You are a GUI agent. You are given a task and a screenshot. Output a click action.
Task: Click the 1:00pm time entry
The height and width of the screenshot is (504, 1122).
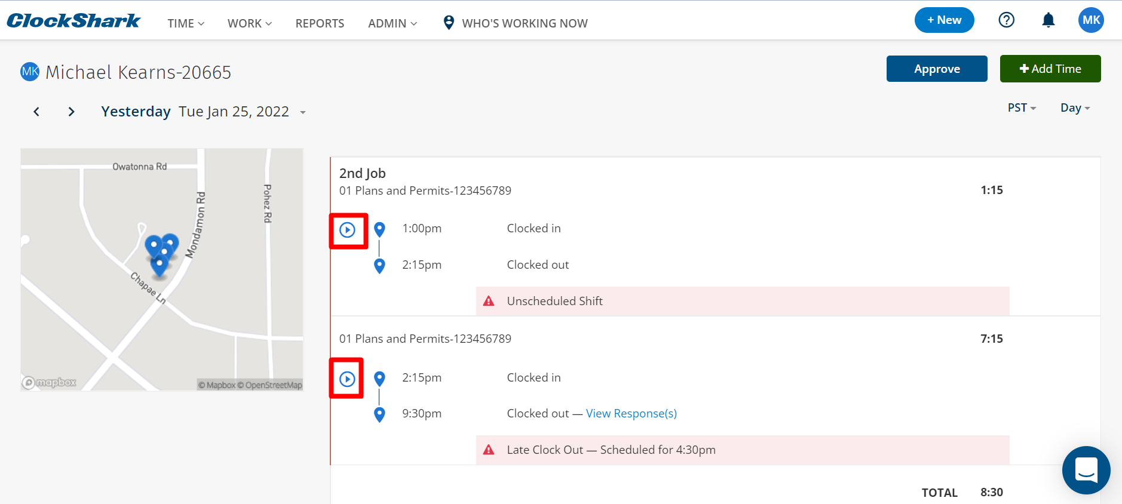422,228
